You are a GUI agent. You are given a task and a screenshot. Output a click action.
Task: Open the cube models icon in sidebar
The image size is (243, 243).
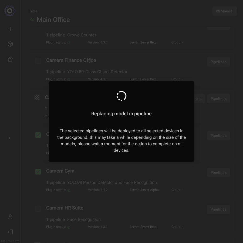point(10,44)
